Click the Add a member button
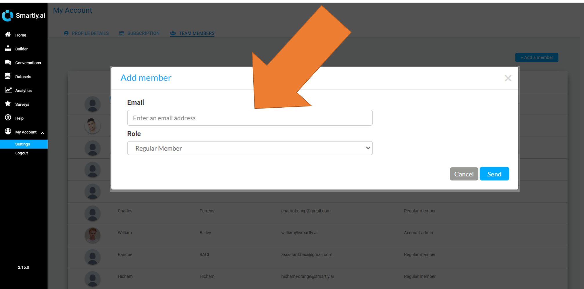Image resolution: width=584 pixels, height=289 pixels. click(536, 57)
